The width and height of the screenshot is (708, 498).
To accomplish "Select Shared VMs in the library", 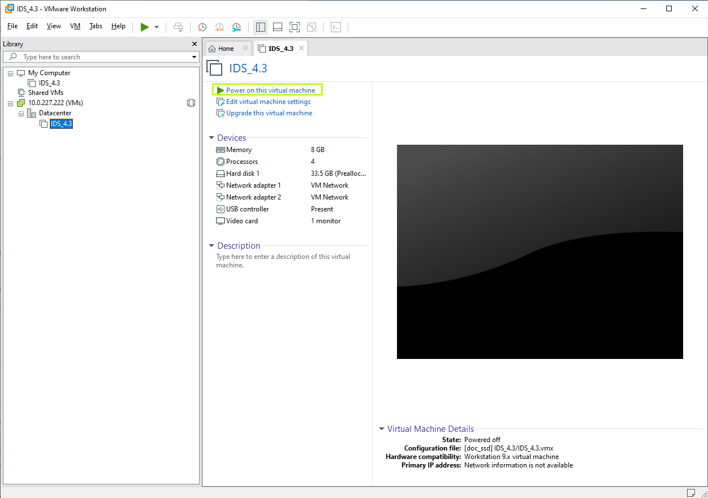I will pos(45,93).
